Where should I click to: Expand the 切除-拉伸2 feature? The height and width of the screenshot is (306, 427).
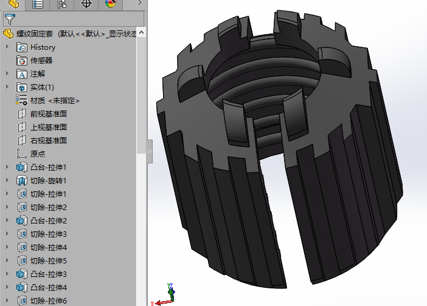click(x=7, y=207)
